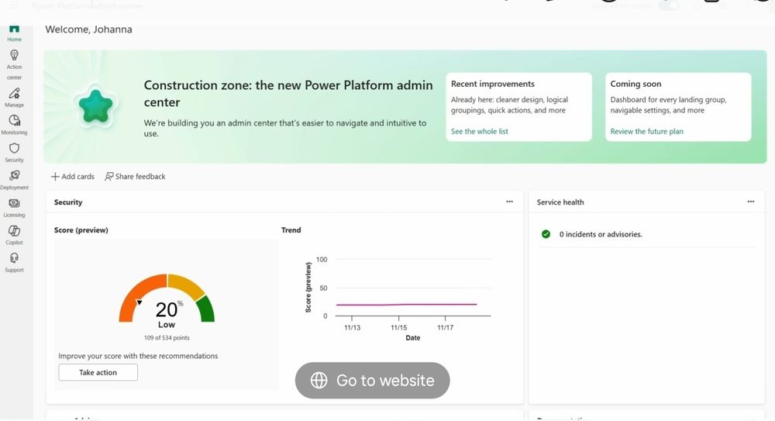775x421 pixels.
Task: Open the See the whole list link
Action: pyautogui.click(x=479, y=131)
